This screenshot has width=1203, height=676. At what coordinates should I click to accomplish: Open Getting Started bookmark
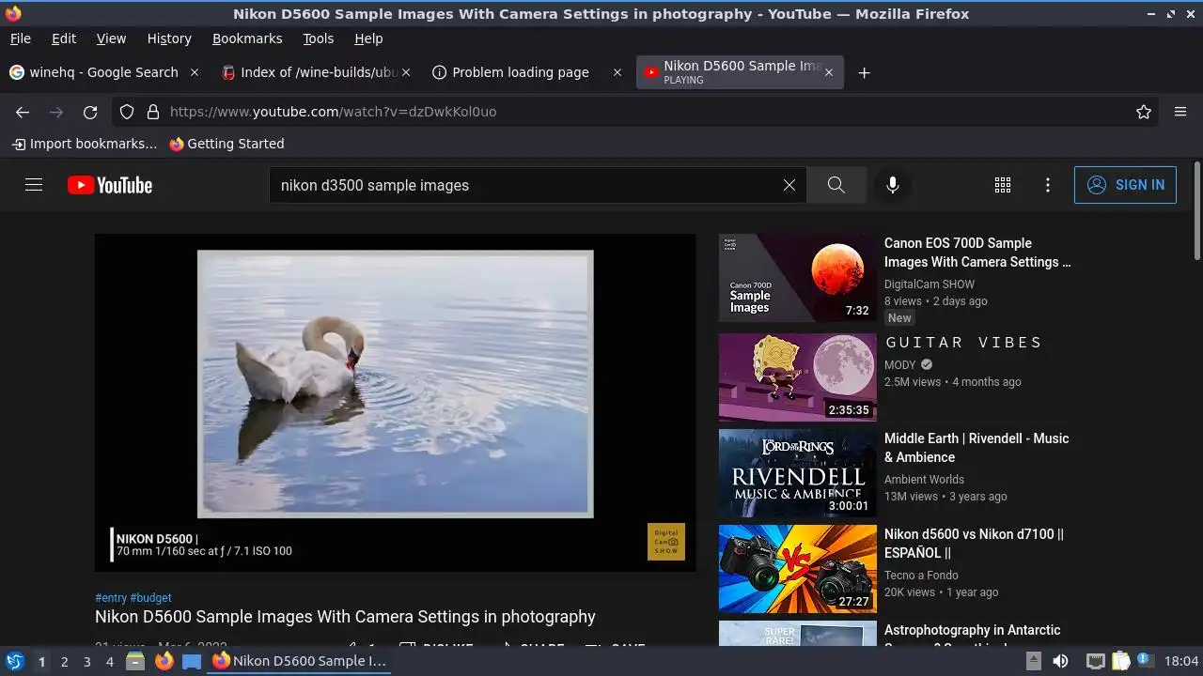click(227, 144)
